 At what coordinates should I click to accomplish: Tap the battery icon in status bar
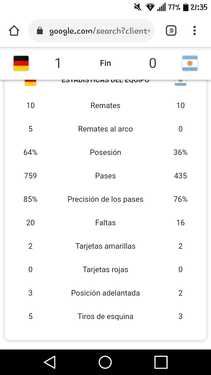[185, 7]
